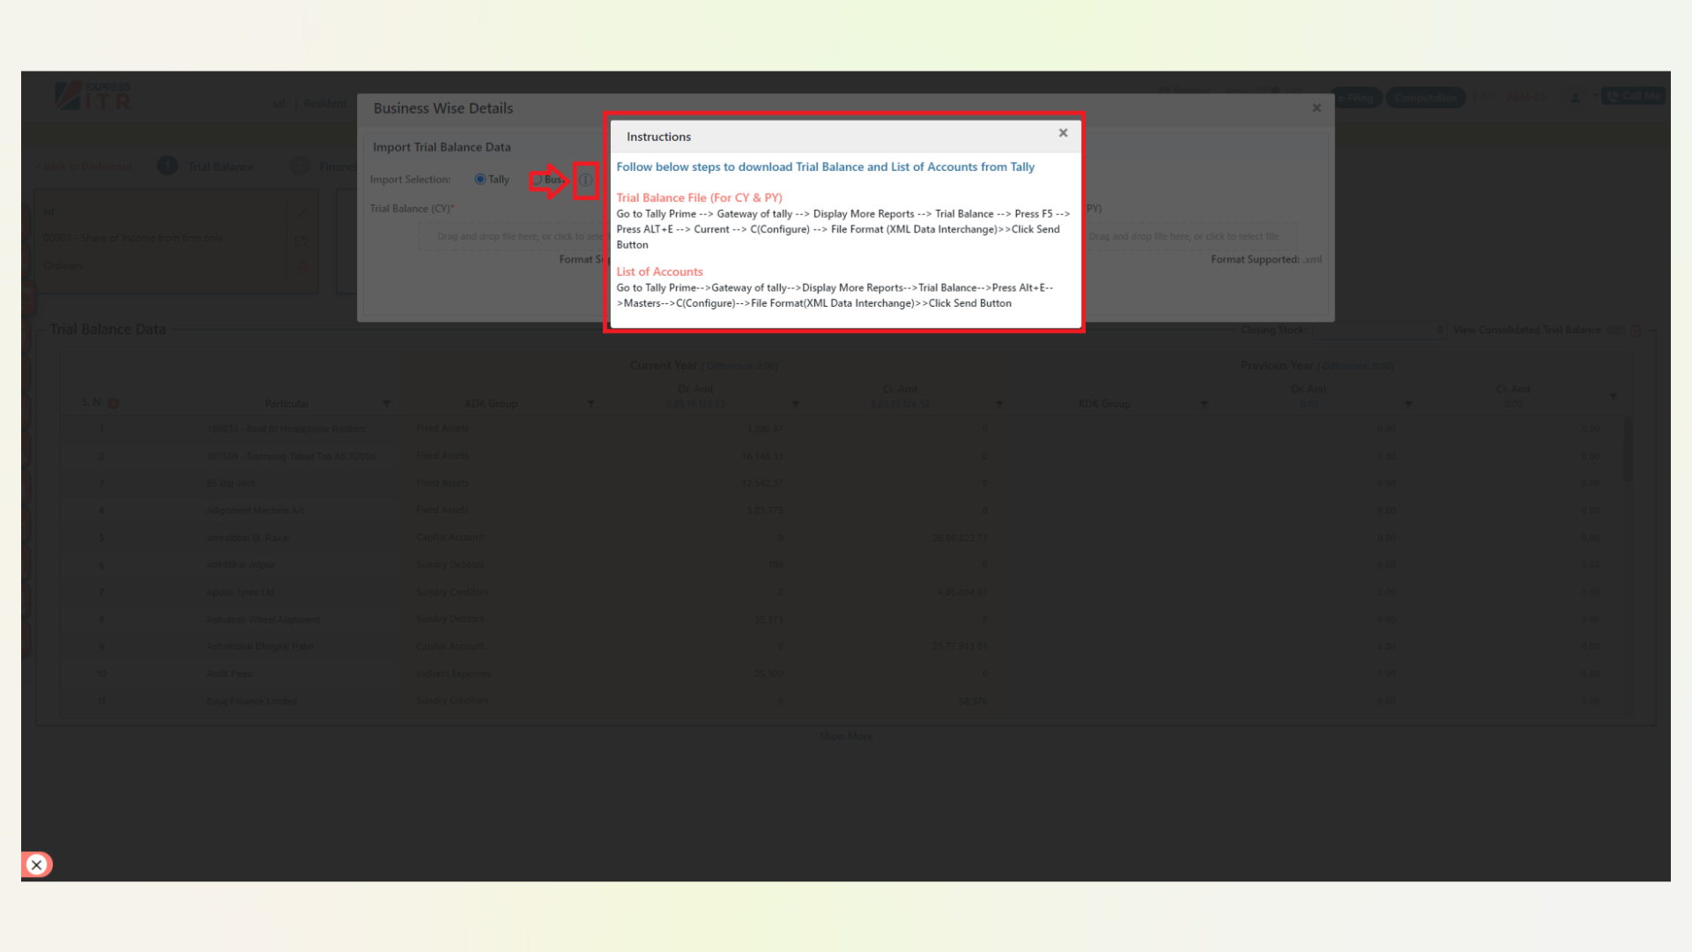Viewport: 1692px width, 952px height.
Task: Open the current-year Cr. Amt filter
Action: click(999, 404)
